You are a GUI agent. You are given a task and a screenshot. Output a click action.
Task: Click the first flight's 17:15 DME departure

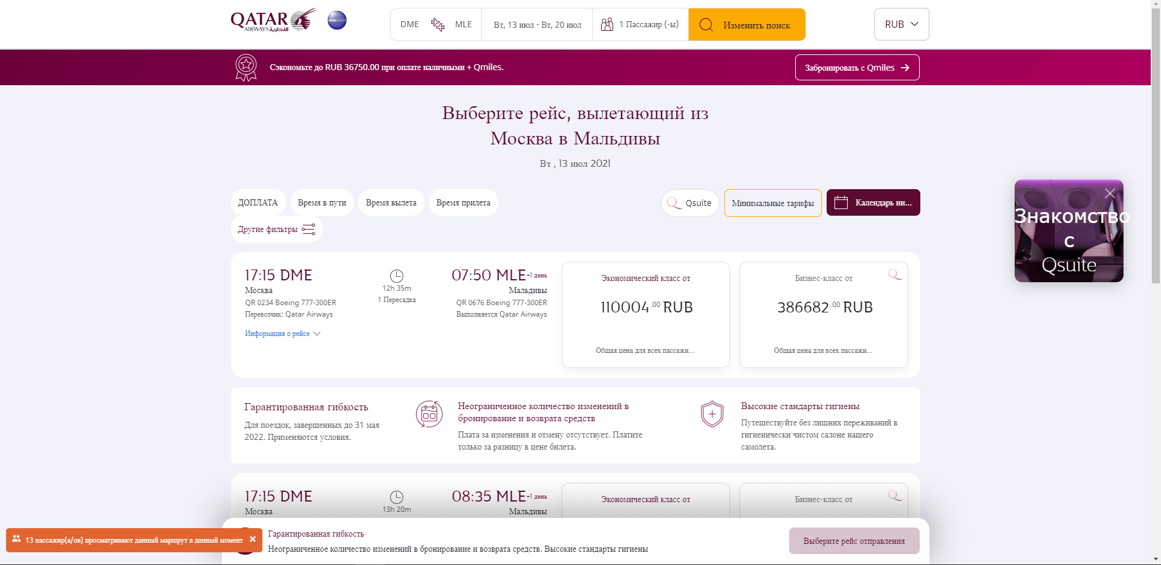tap(278, 275)
